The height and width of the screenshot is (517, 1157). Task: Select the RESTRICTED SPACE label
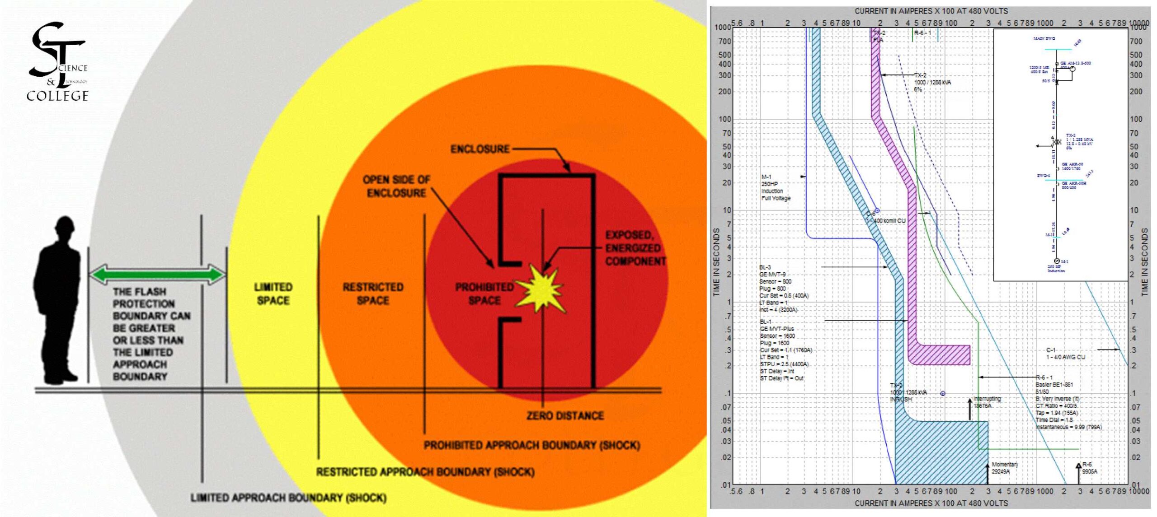(x=372, y=293)
